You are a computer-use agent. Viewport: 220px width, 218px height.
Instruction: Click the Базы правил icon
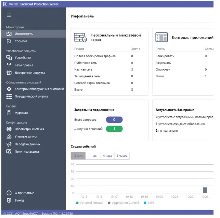point(9,65)
